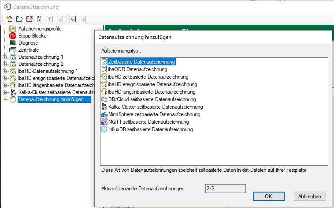Choose DB/Cloud zeitbasierte Datenaufzeichnung in list
This screenshot has width=334, height=208.
pyautogui.click(x=152, y=99)
